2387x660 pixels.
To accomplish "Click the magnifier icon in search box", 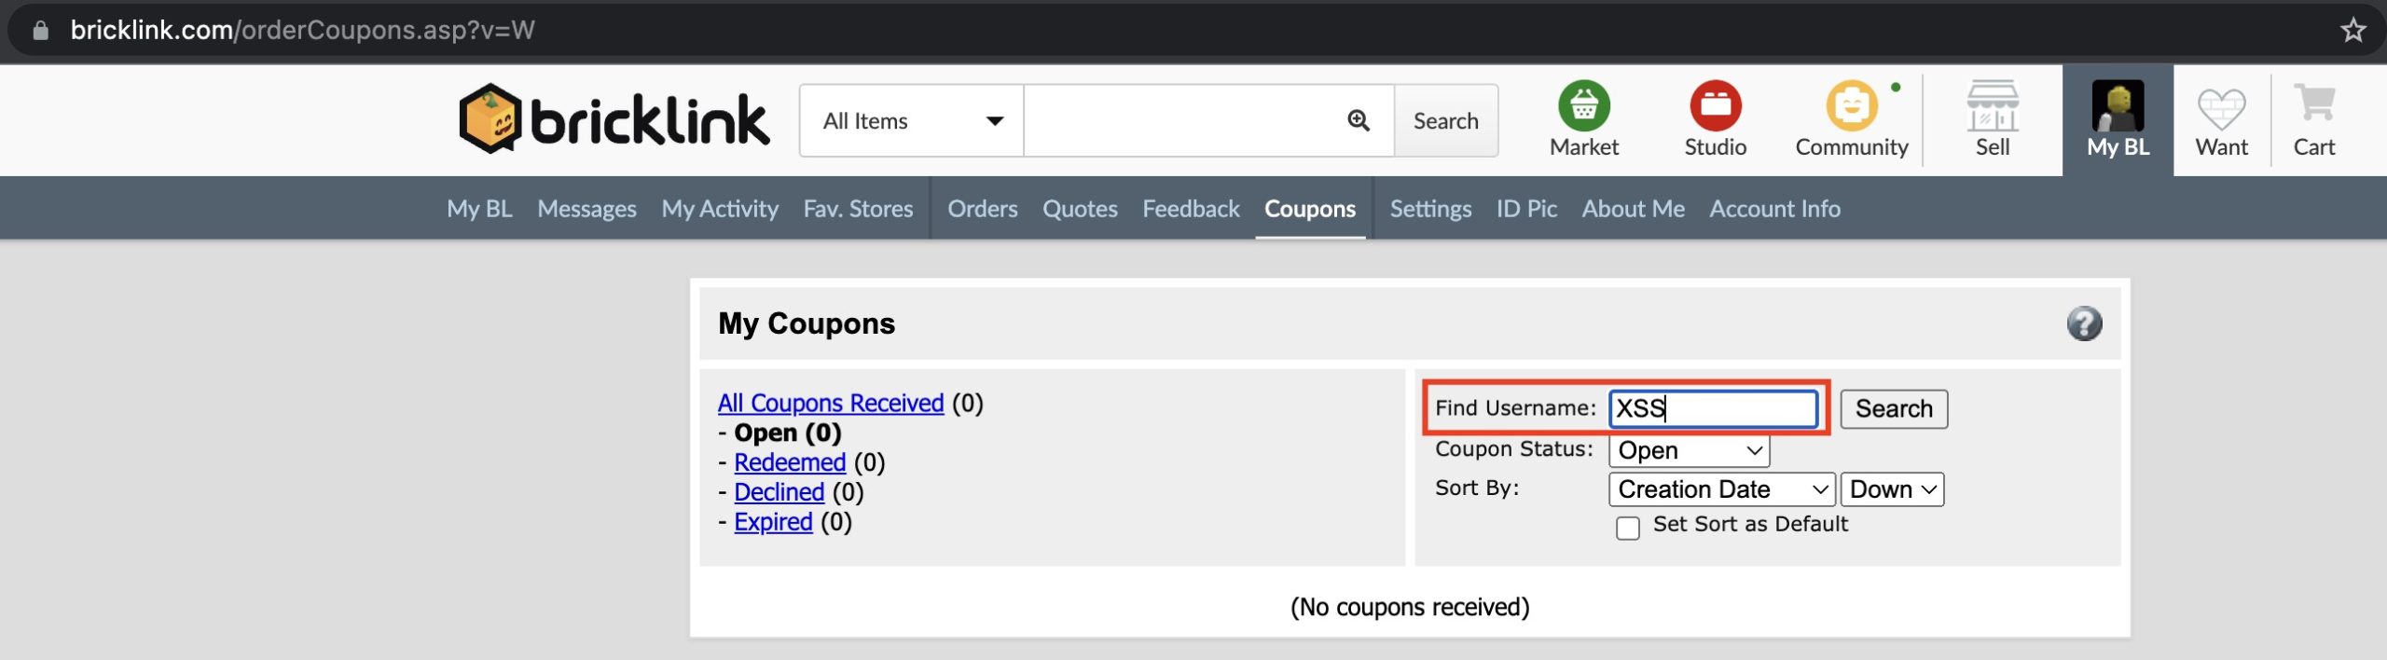I will pyautogui.click(x=1359, y=120).
